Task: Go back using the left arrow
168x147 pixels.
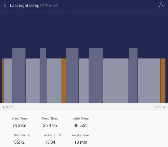Action: [5, 5]
